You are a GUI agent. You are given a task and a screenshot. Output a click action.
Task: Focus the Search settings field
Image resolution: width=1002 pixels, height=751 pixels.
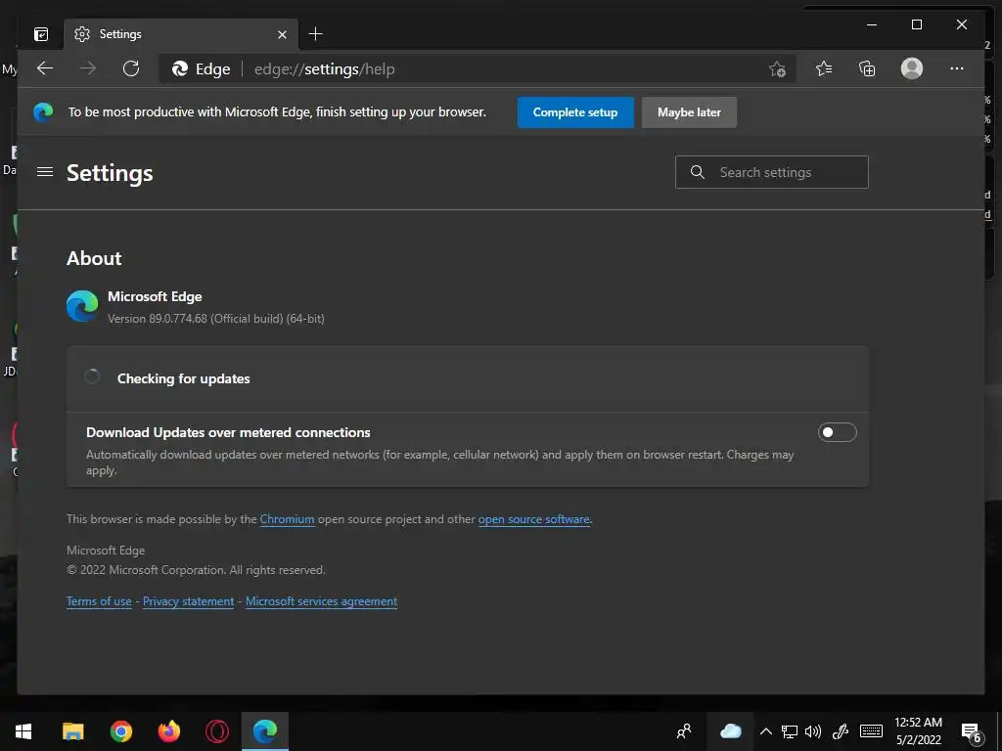click(x=771, y=172)
